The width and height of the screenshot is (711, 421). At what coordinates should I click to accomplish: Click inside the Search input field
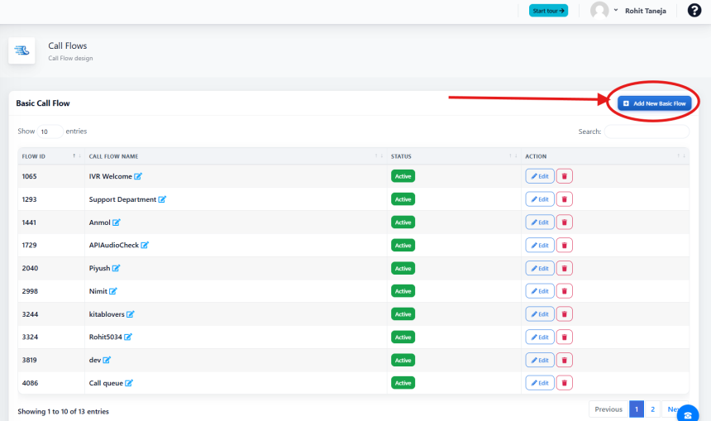(x=647, y=132)
